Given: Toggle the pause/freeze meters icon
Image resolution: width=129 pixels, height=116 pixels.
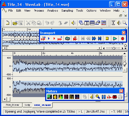Looking at the screenshot, I should 104,97.
